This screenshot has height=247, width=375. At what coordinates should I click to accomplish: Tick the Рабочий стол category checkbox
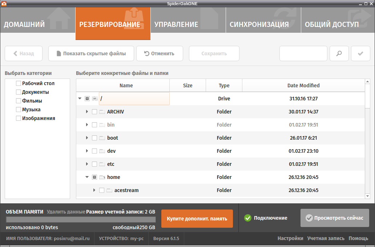coord(19,83)
